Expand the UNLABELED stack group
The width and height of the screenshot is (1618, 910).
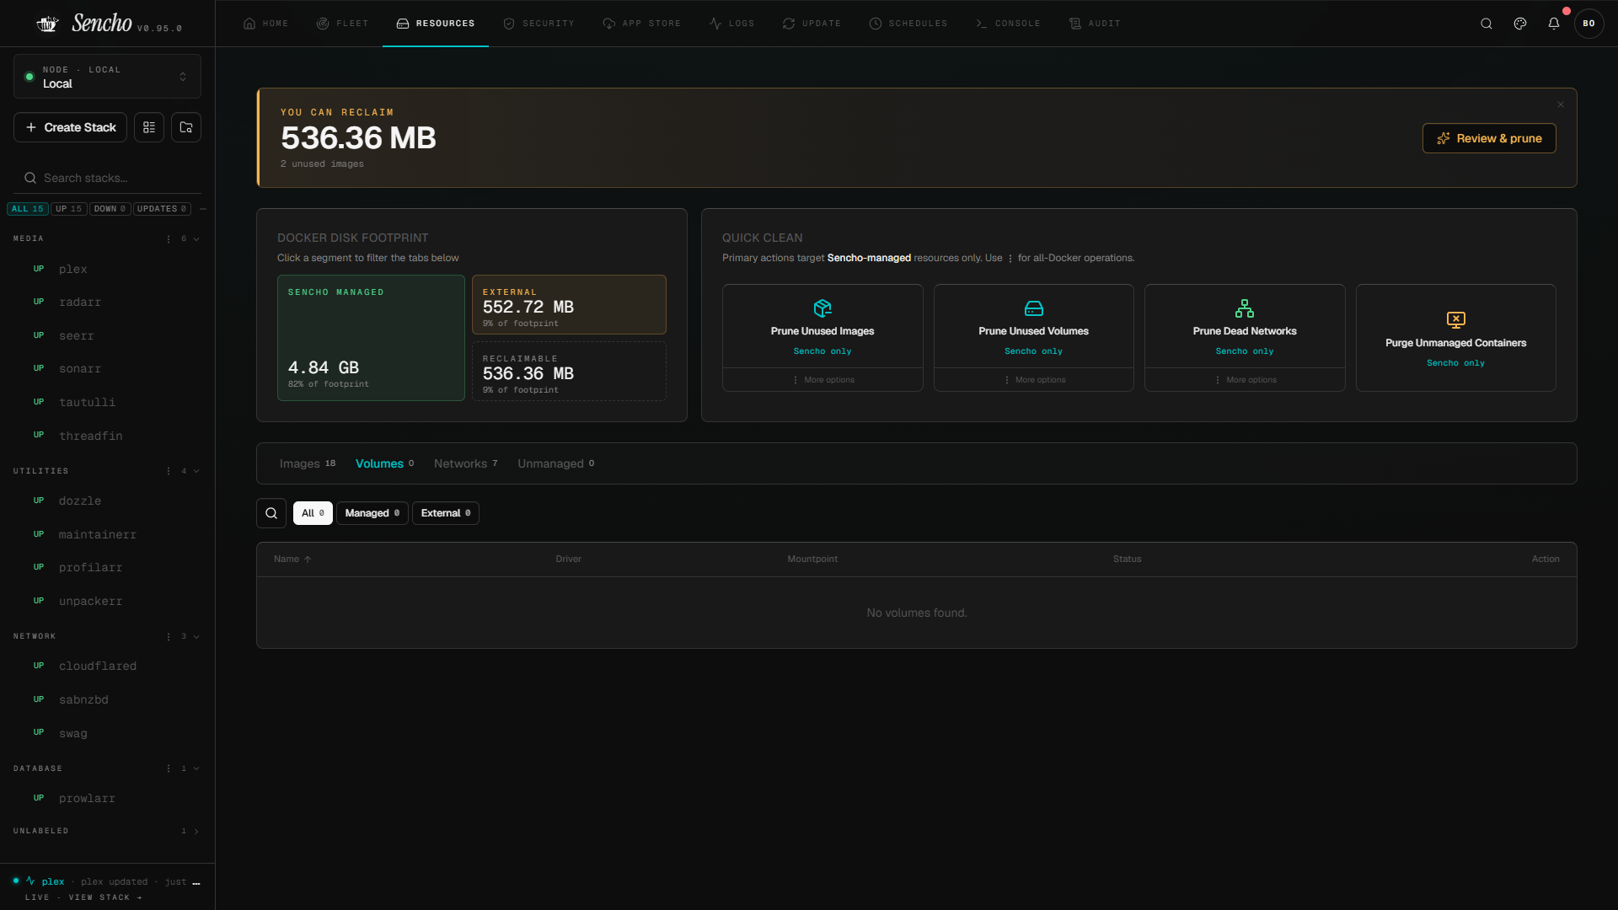(196, 832)
